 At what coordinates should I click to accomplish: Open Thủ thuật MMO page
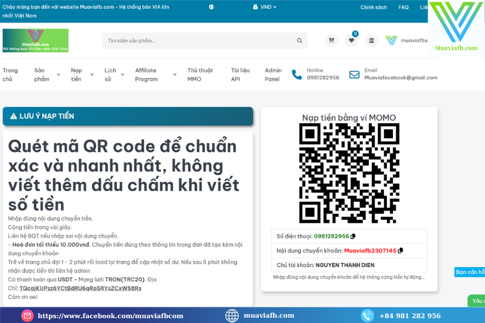coord(200,75)
